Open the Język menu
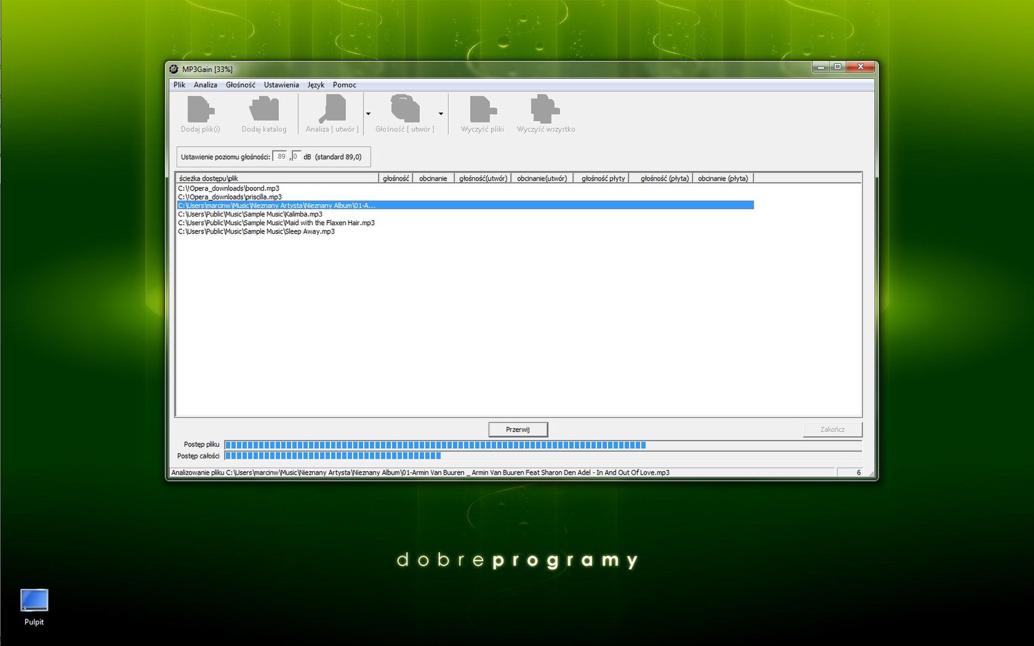Screen dimensions: 1034x646 click(x=316, y=85)
